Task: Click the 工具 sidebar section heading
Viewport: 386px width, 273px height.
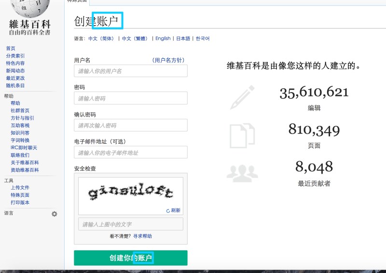Action: point(9,180)
